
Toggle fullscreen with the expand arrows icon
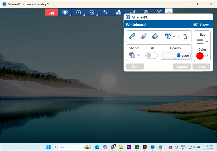[x=159, y=12]
